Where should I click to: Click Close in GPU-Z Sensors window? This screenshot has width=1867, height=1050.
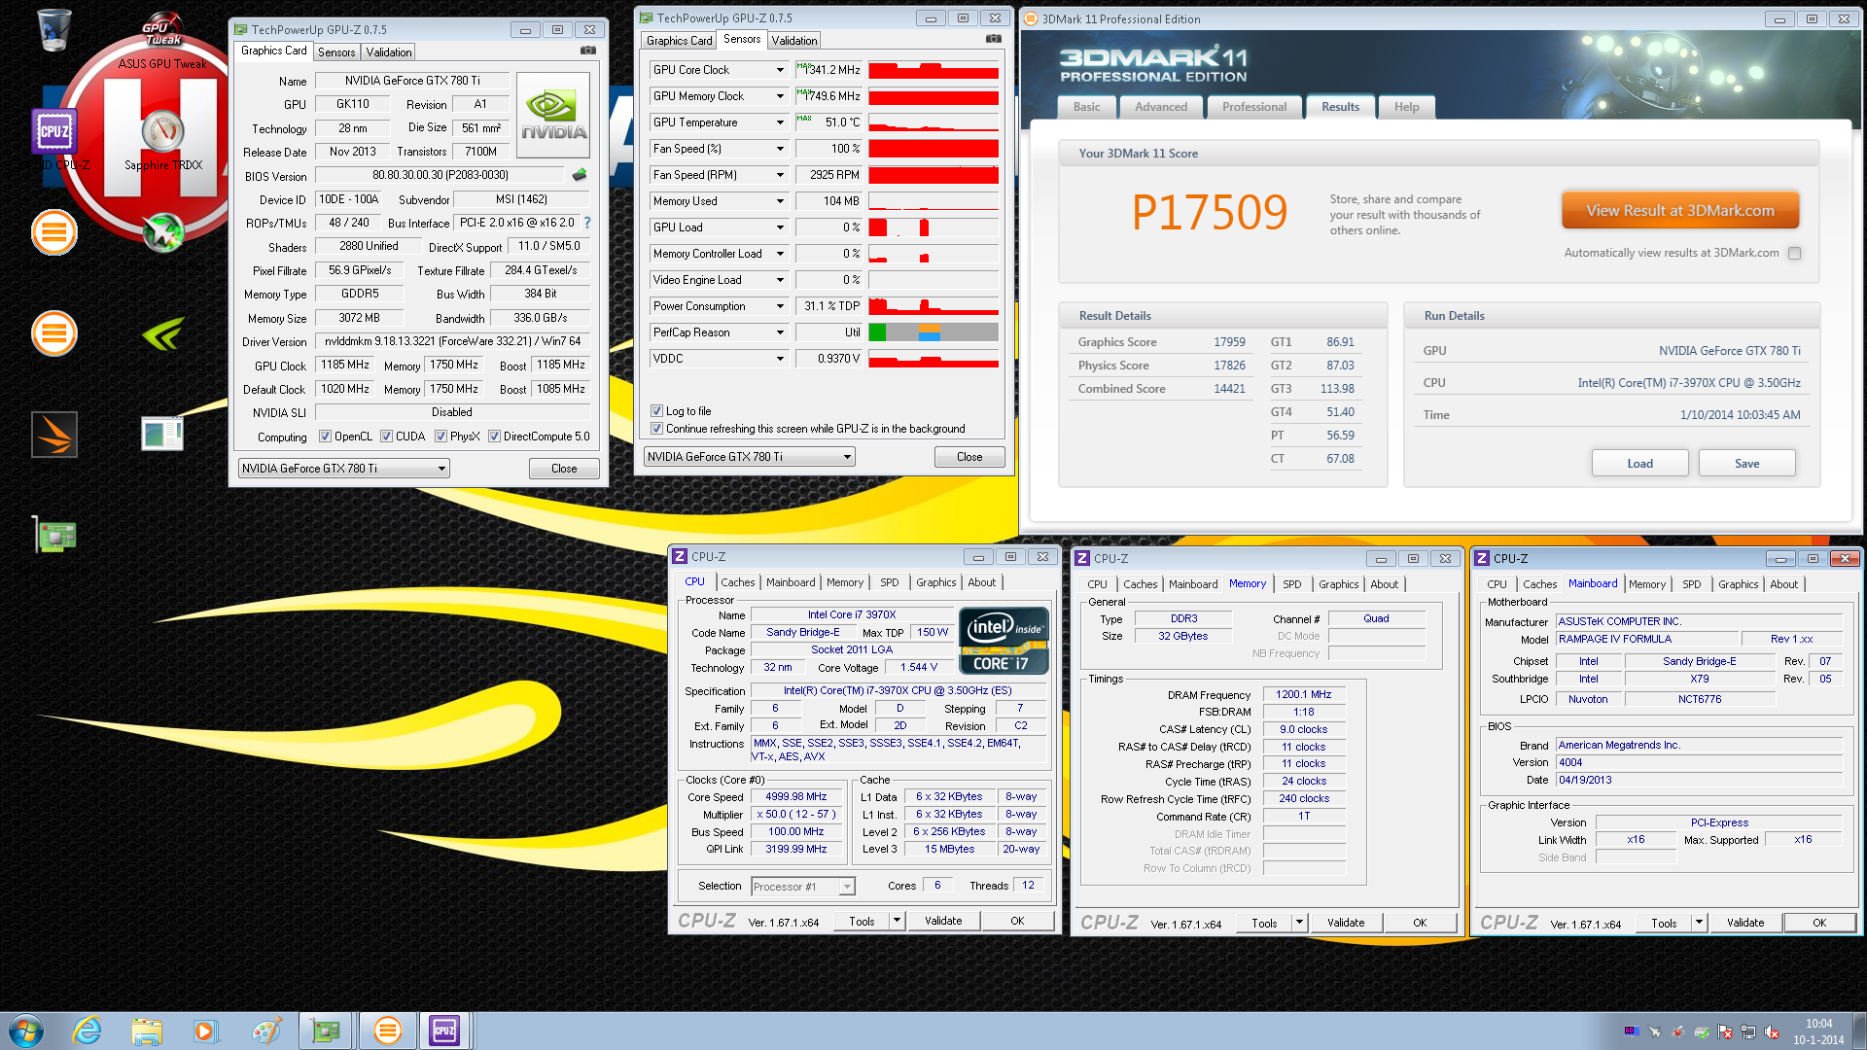tap(969, 457)
